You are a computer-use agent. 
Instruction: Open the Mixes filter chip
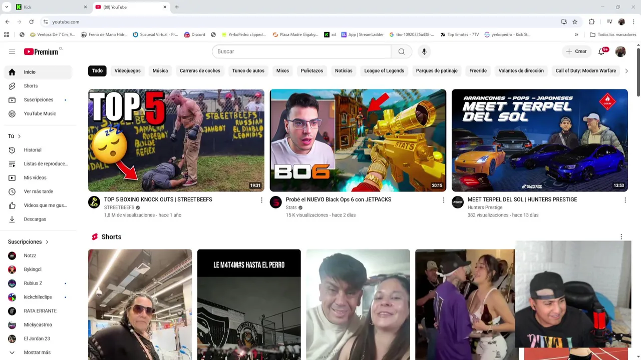tap(282, 71)
